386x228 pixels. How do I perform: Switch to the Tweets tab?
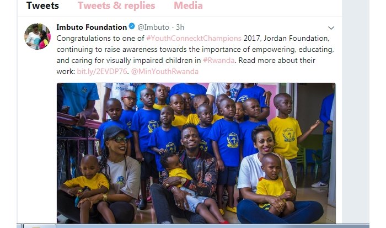(x=42, y=6)
